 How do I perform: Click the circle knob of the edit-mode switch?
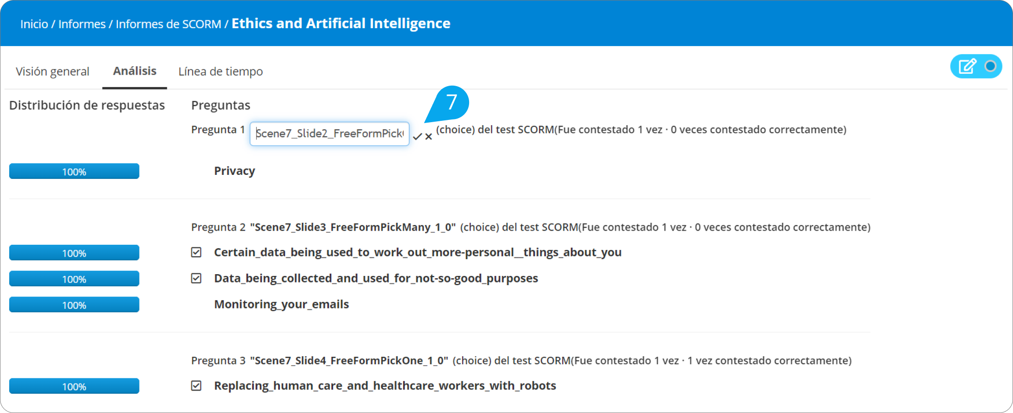tap(991, 66)
